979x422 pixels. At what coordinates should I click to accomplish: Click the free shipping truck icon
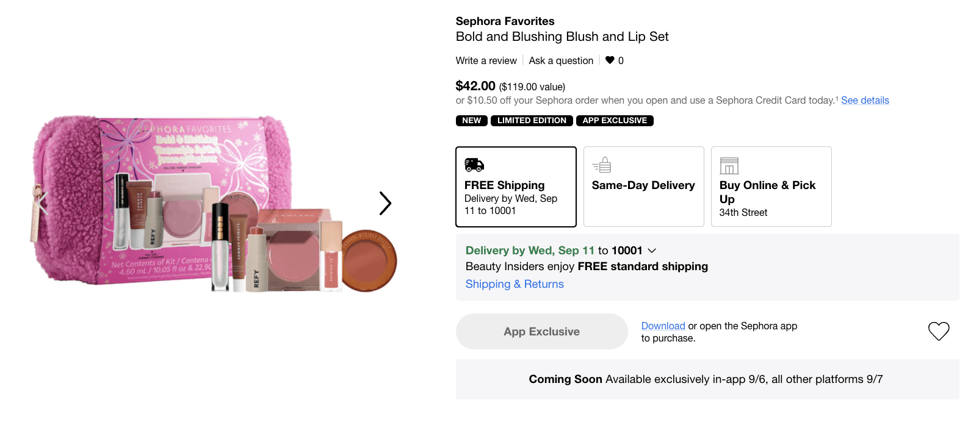tap(474, 165)
